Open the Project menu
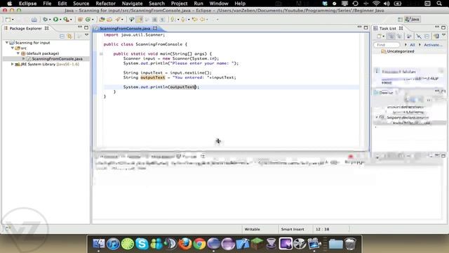 (x=179, y=4)
